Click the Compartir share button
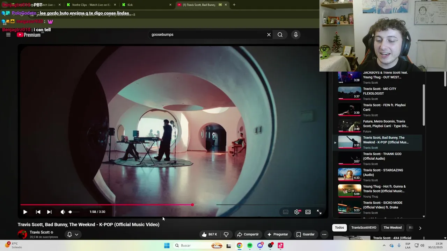447x251 pixels. (248, 234)
